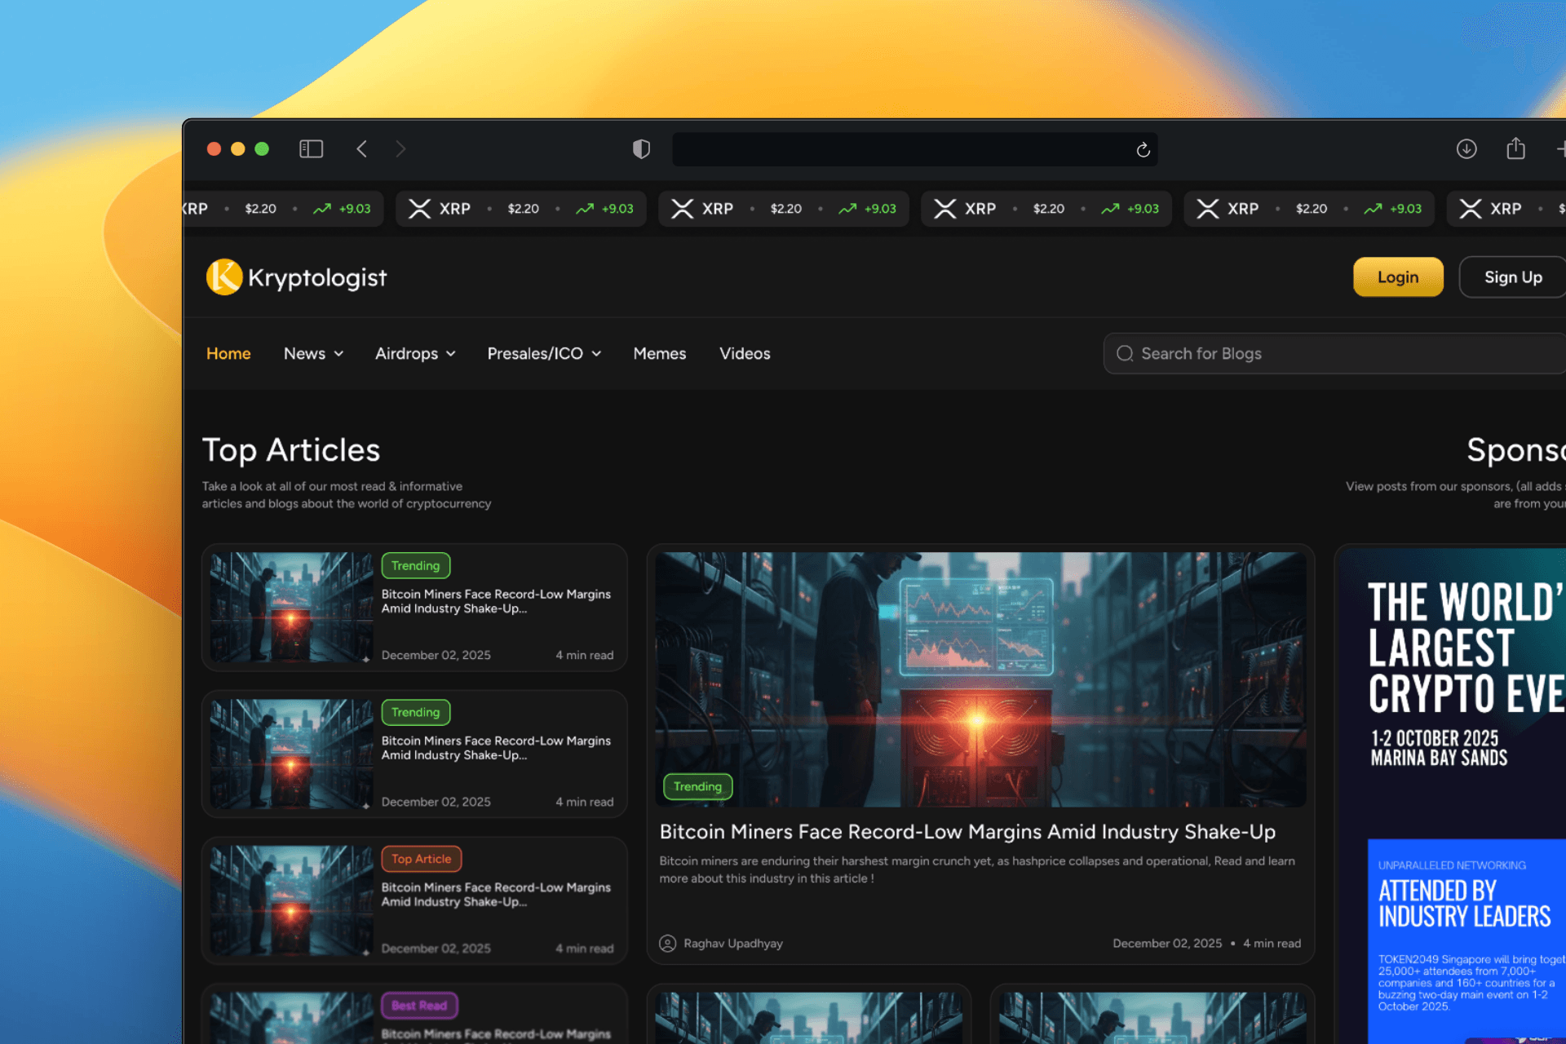Select the Home nav item
Screen dimensions: 1566x1044
(228, 353)
